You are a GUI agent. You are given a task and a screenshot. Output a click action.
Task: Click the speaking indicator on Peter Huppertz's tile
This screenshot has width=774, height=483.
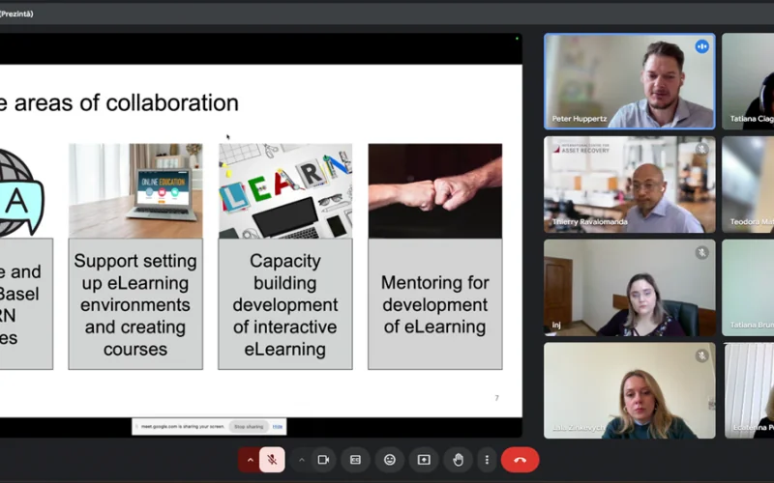coord(701,46)
